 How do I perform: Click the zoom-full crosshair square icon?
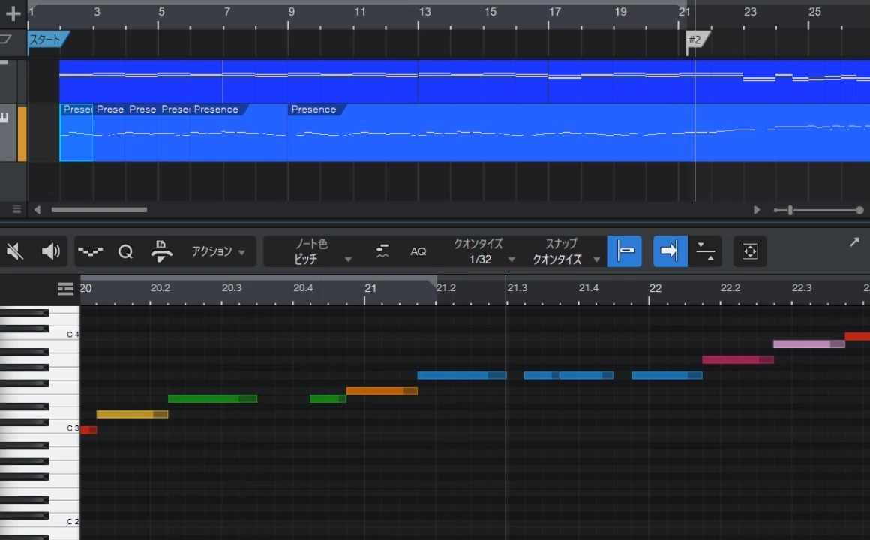click(750, 251)
